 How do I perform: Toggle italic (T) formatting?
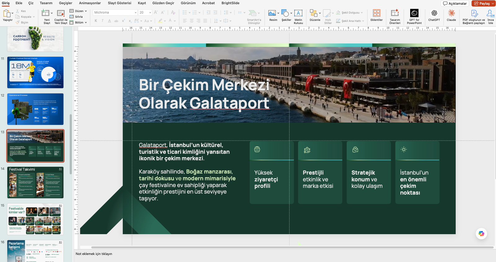click(x=103, y=21)
